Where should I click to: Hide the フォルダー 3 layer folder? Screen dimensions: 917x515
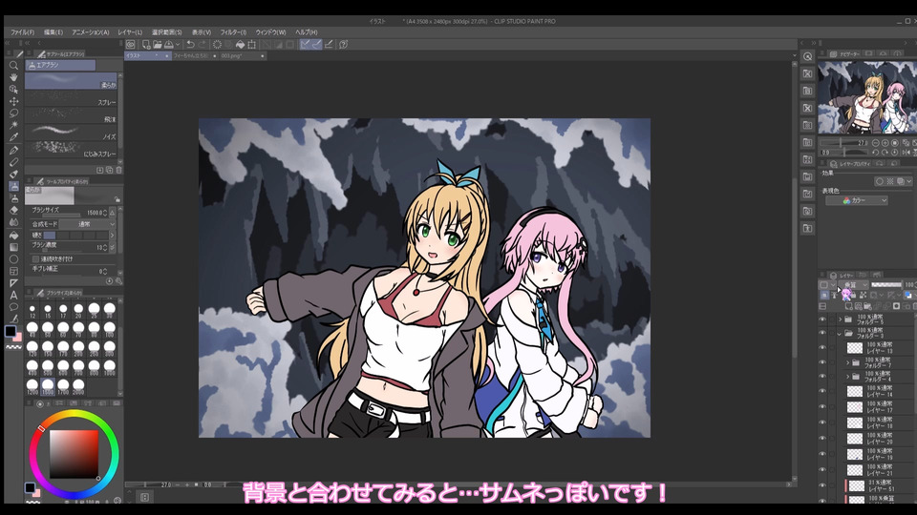(x=822, y=334)
